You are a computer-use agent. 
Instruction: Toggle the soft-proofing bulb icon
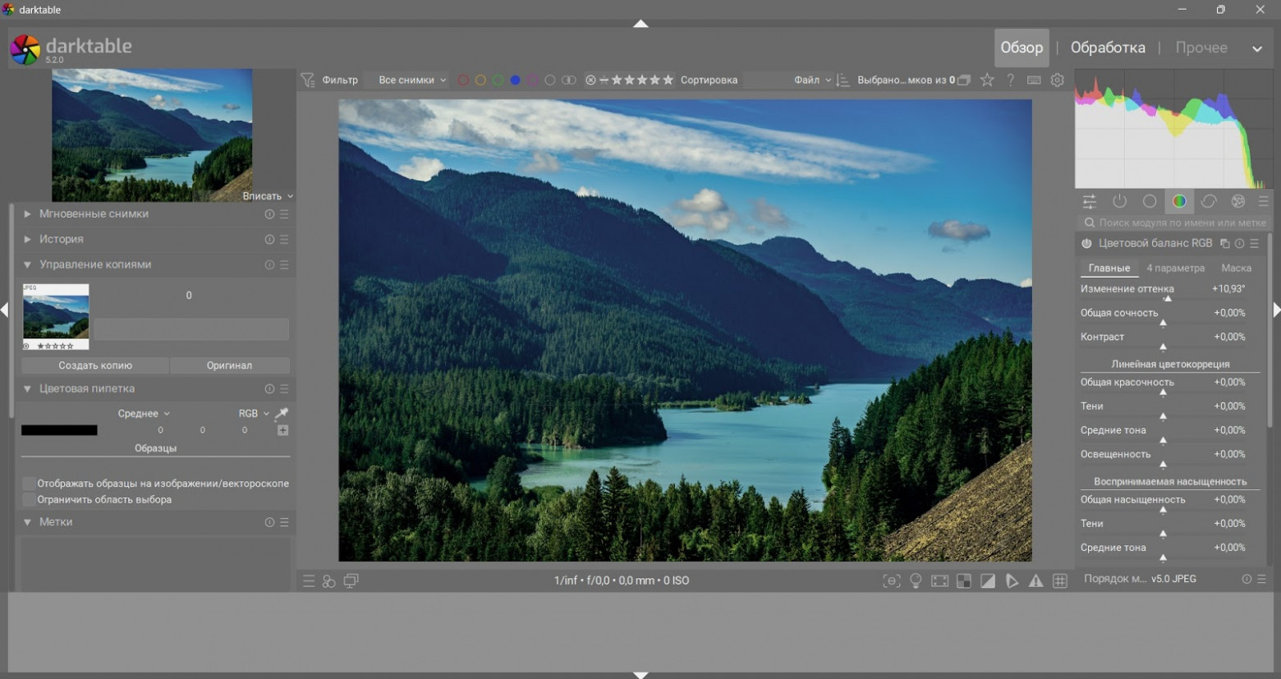[916, 581]
